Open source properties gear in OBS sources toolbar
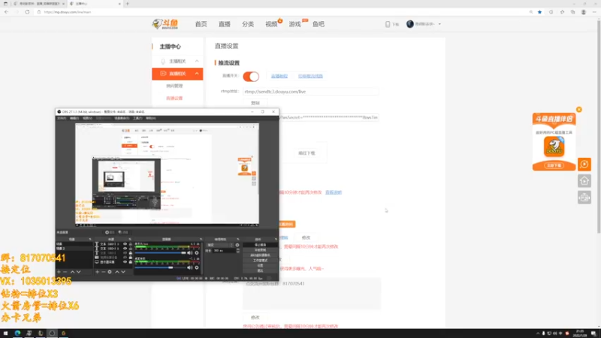Viewport: 601px width, 338px height. tap(110, 272)
